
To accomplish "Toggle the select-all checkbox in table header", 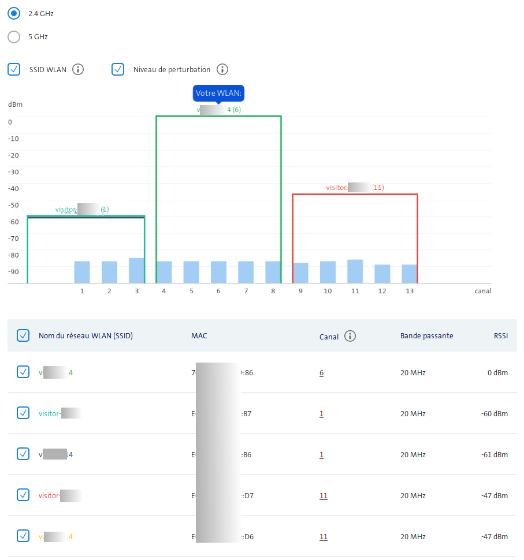I will (x=23, y=335).
